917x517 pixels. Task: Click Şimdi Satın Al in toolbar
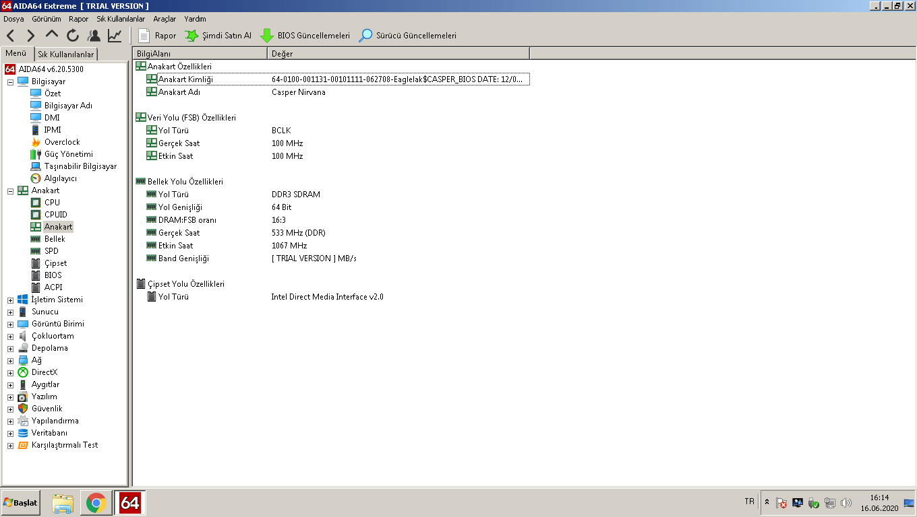coord(218,36)
